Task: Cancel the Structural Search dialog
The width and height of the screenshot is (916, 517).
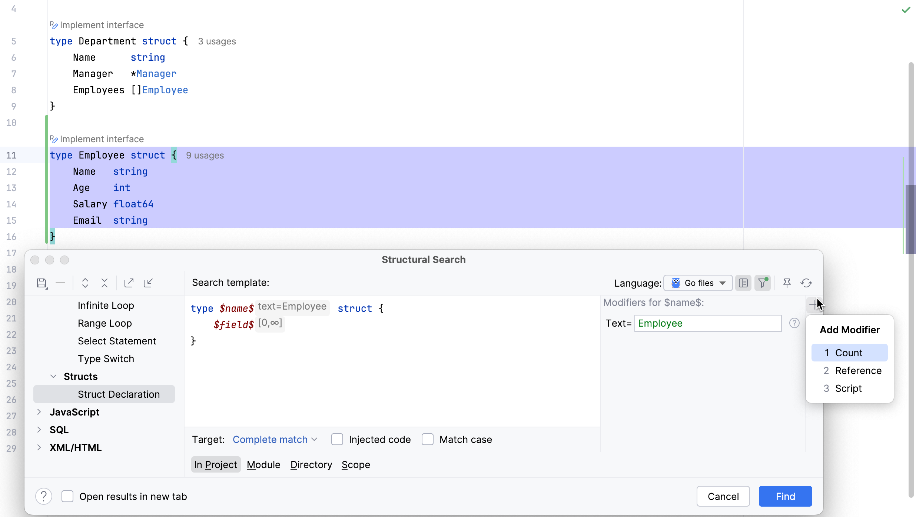Action: [x=723, y=496]
